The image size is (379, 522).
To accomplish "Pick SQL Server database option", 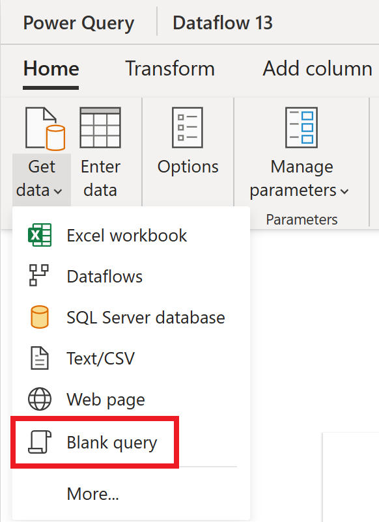I will (x=132, y=317).
